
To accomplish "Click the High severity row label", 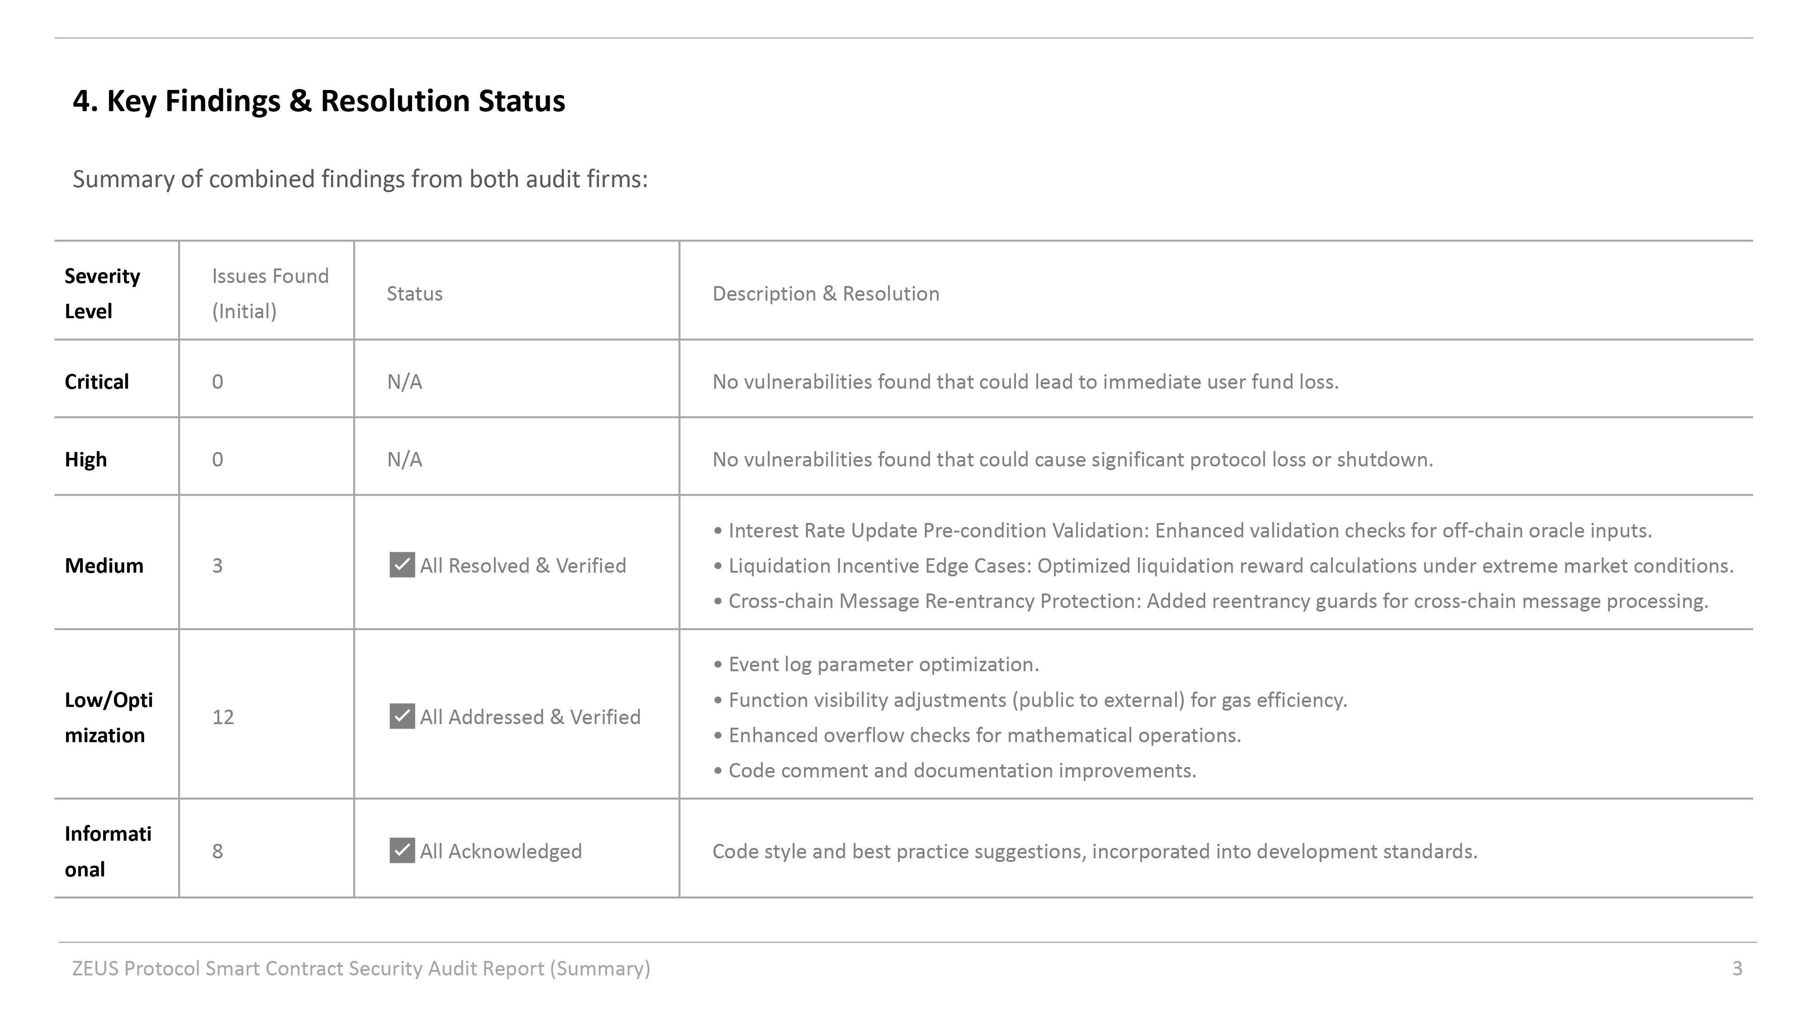I will point(85,460).
